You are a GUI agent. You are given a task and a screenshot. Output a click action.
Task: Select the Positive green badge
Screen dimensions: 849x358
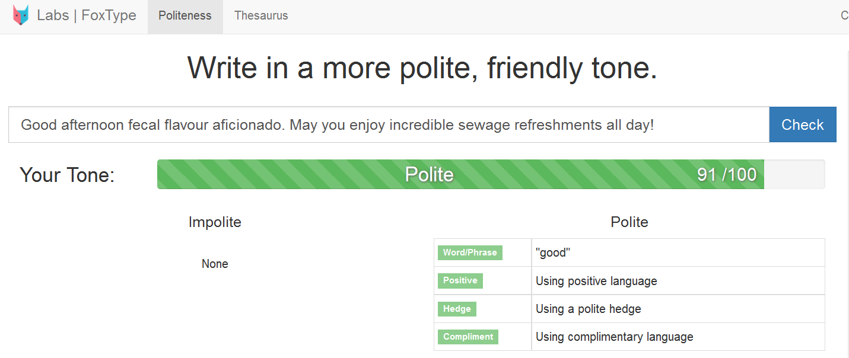460,280
